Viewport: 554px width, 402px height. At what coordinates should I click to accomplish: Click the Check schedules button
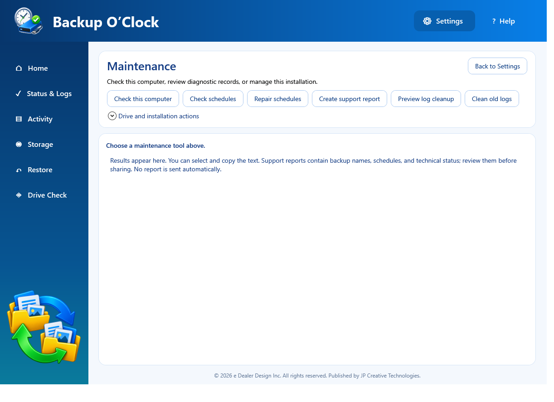(x=213, y=99)
